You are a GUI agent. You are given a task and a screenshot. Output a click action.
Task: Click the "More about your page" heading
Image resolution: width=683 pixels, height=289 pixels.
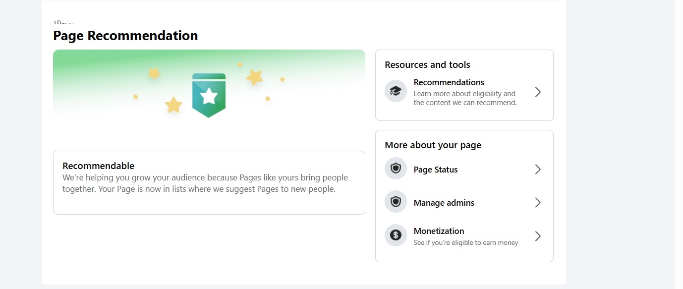pyautogui.click(x=433, y=145)
